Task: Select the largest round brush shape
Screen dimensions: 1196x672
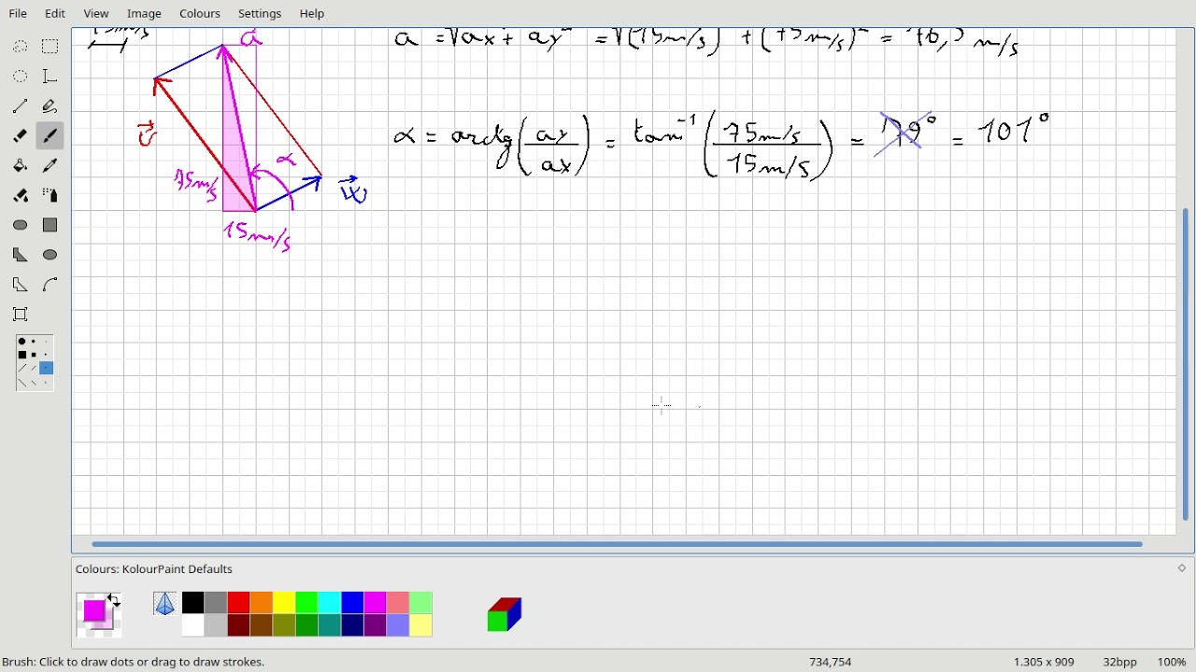Action: [21, 342]
